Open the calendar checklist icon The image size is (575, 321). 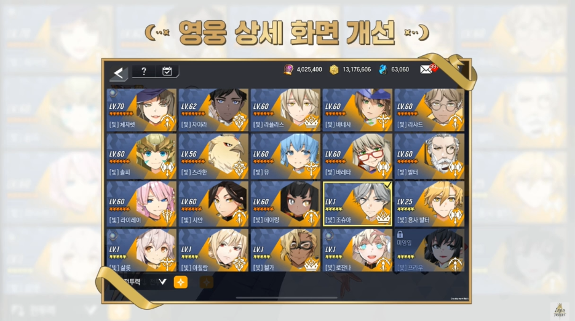tap(167, 71)
